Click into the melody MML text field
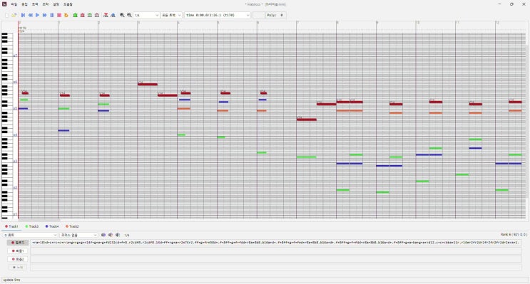Image resolution: width=530 pixels, height=284 pixels. tap(276, 243)
